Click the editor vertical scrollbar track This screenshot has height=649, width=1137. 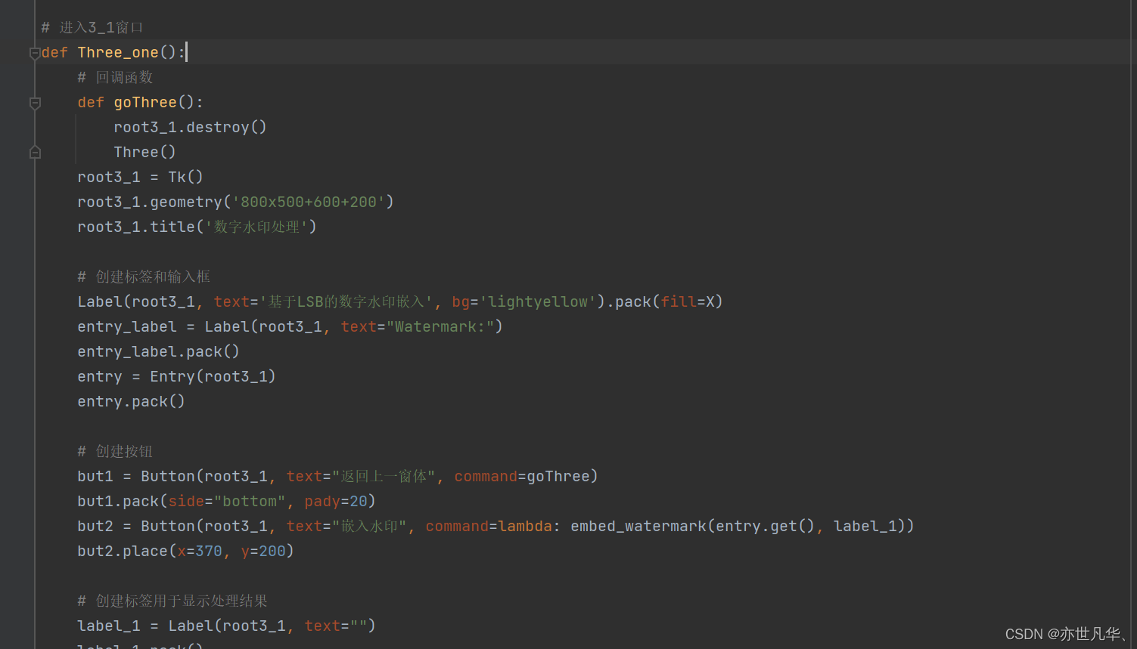[1133, 324]
